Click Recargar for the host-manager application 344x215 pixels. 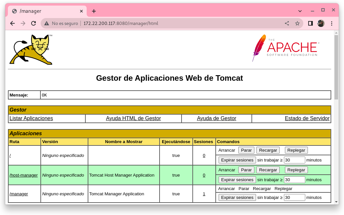click(x=268, y=170)
